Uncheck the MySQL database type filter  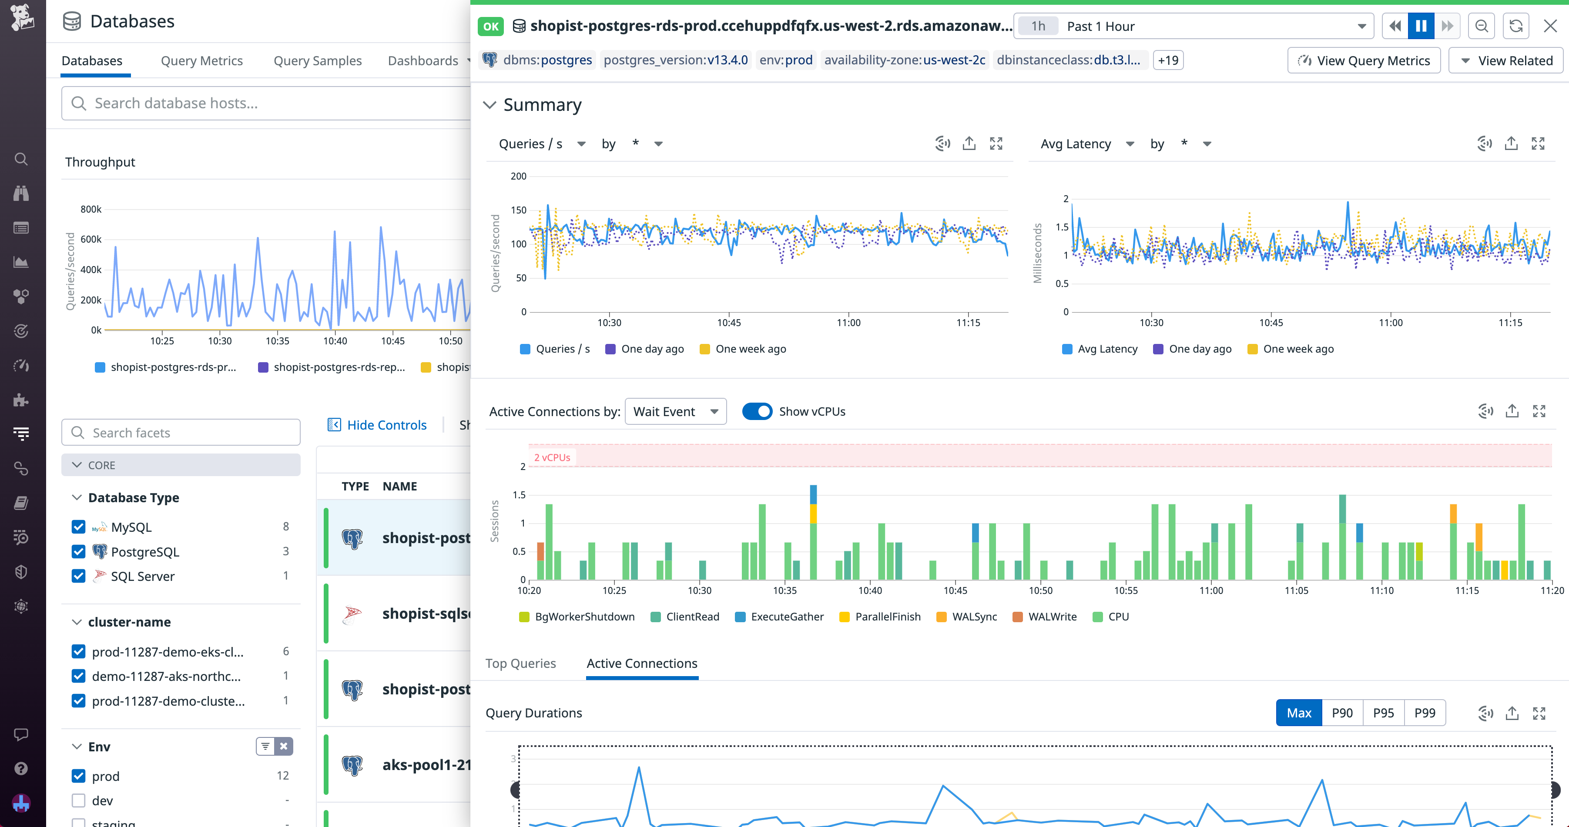[x=79, y=527]
